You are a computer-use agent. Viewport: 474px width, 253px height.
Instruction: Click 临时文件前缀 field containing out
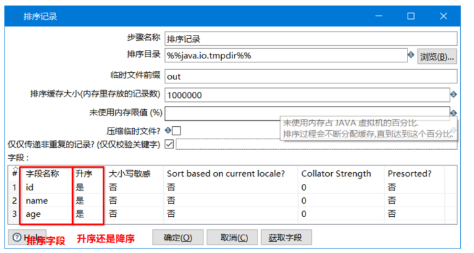click(311, 76)
